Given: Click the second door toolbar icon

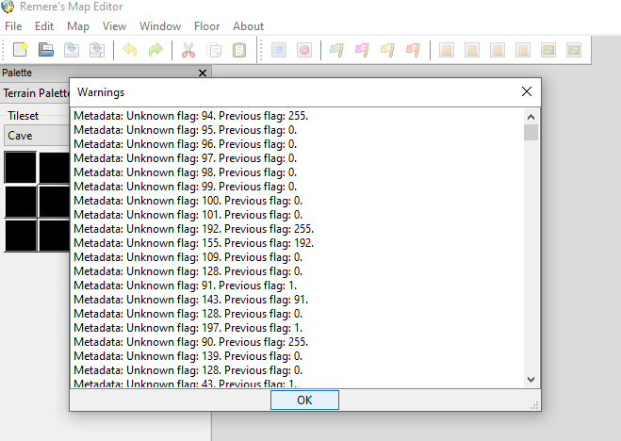Looking at the screenshot, I should pyautogui.click(x=472, y=50).
